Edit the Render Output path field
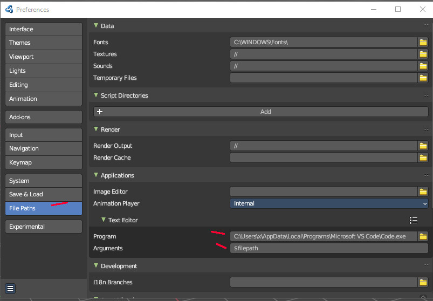This screenshot has width=433, height=301. click(324, 146)
